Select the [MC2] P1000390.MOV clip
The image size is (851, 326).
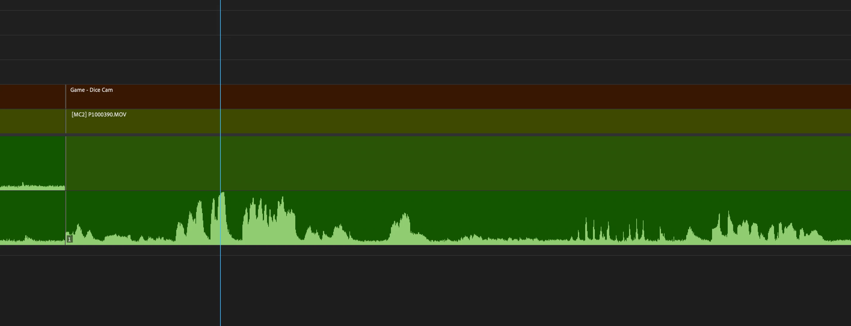458,121
